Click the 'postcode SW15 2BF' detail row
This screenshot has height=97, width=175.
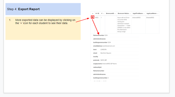(x=116, y=60)
